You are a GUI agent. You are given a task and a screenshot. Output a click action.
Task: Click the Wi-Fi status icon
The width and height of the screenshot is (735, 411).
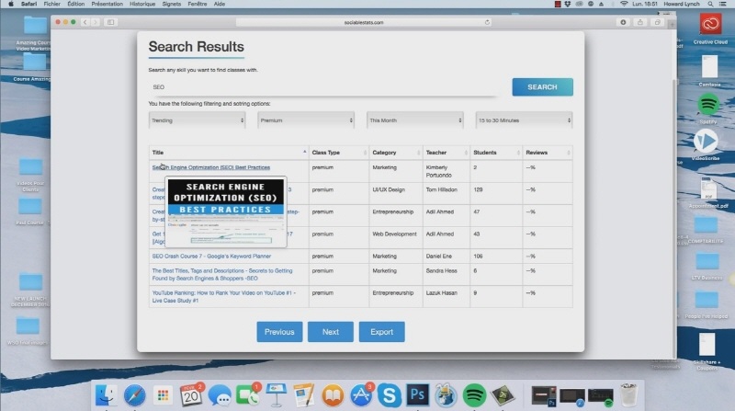pos(624,4)
